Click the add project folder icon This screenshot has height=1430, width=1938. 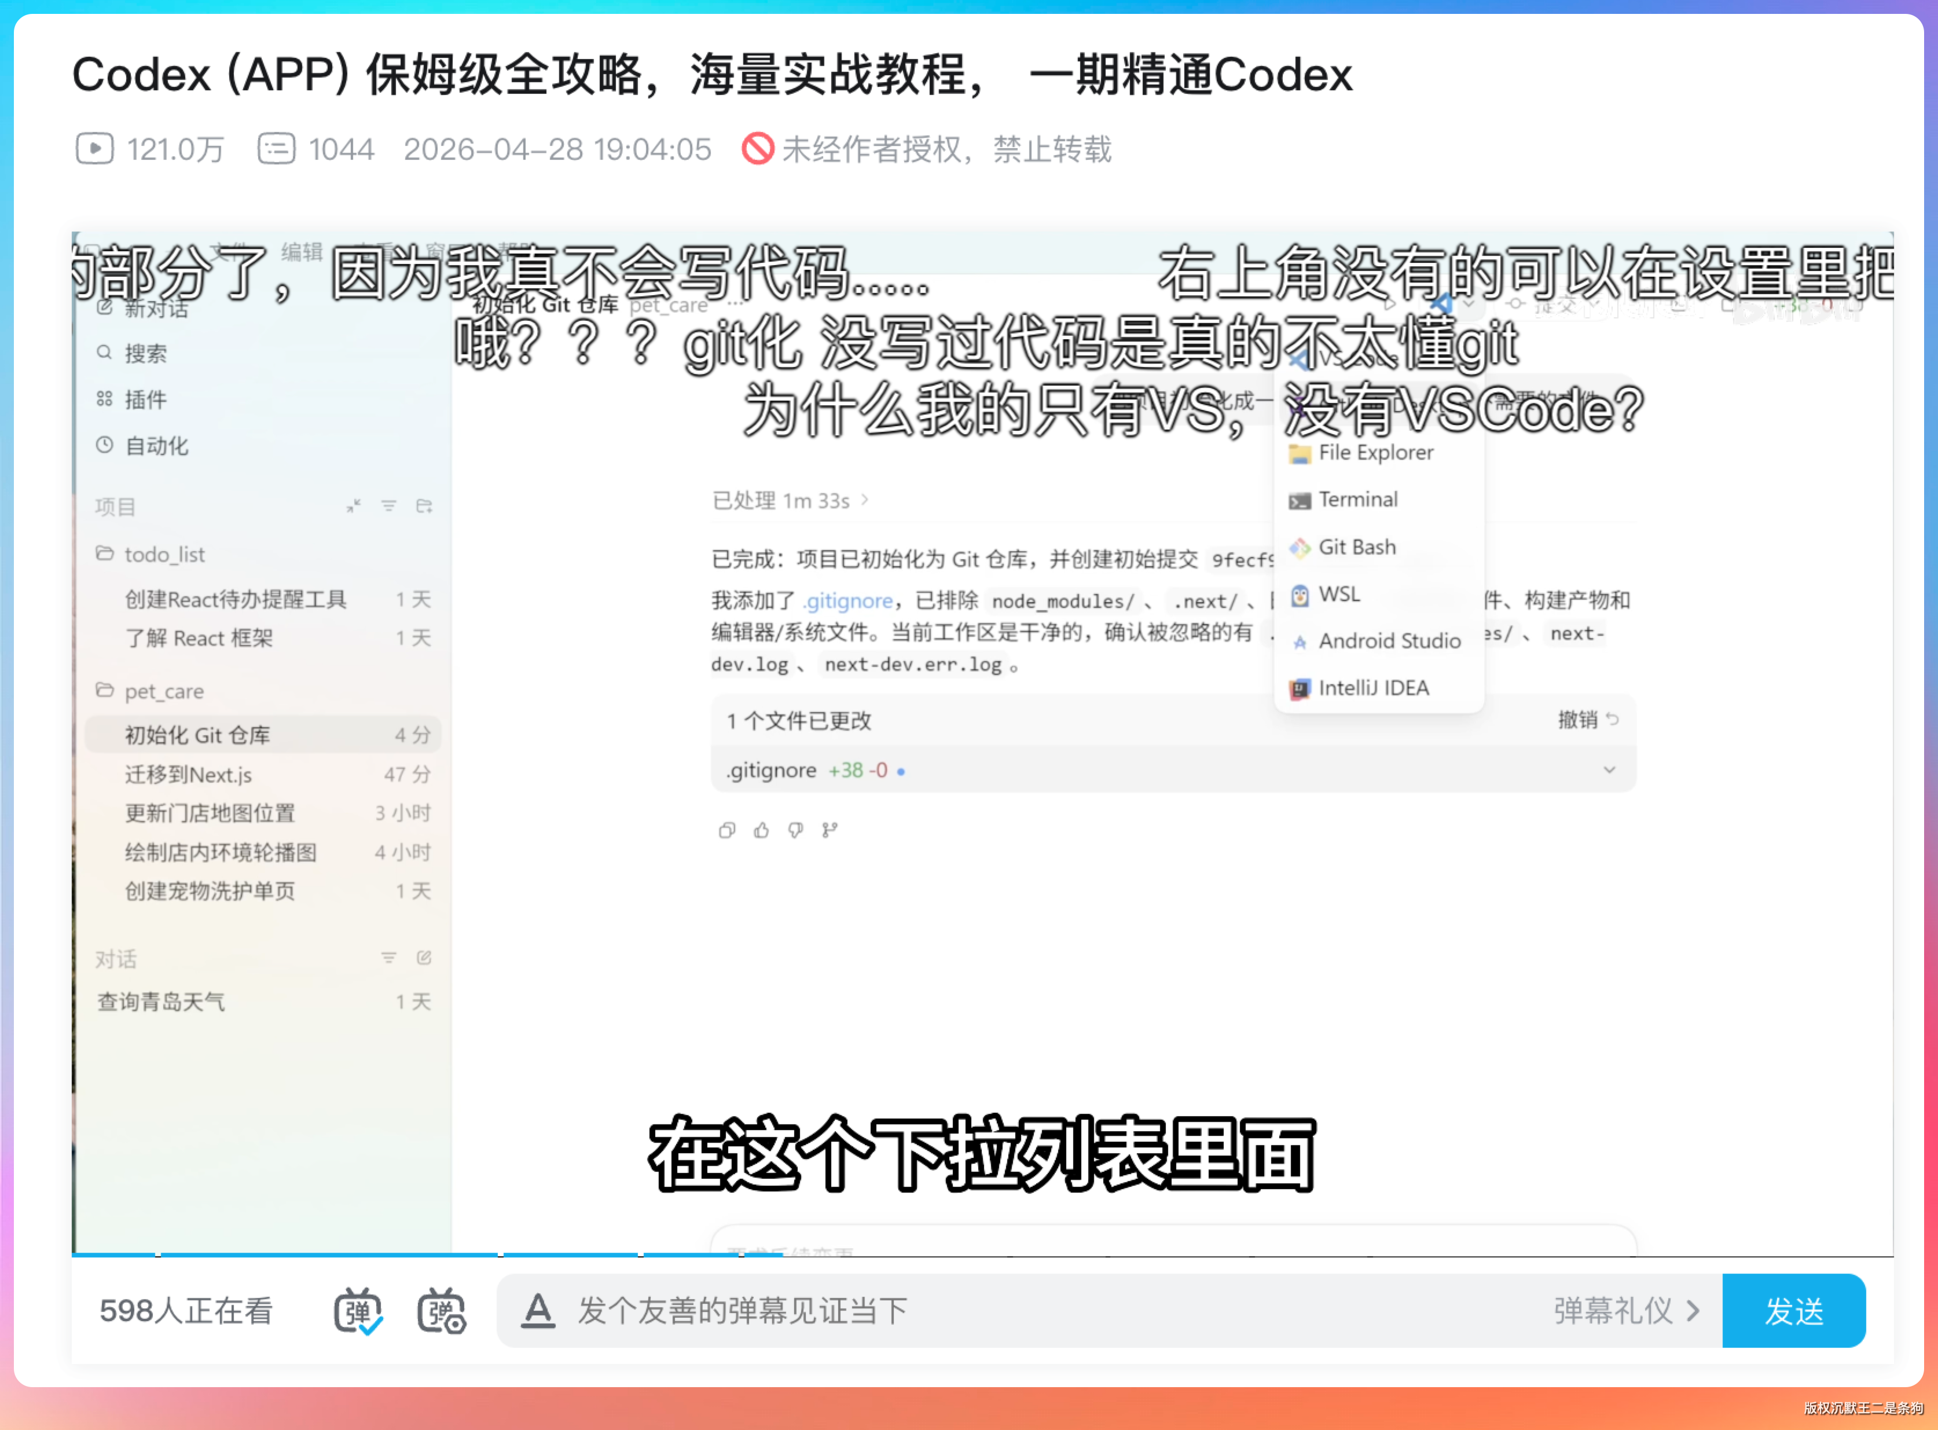[424, 507]
